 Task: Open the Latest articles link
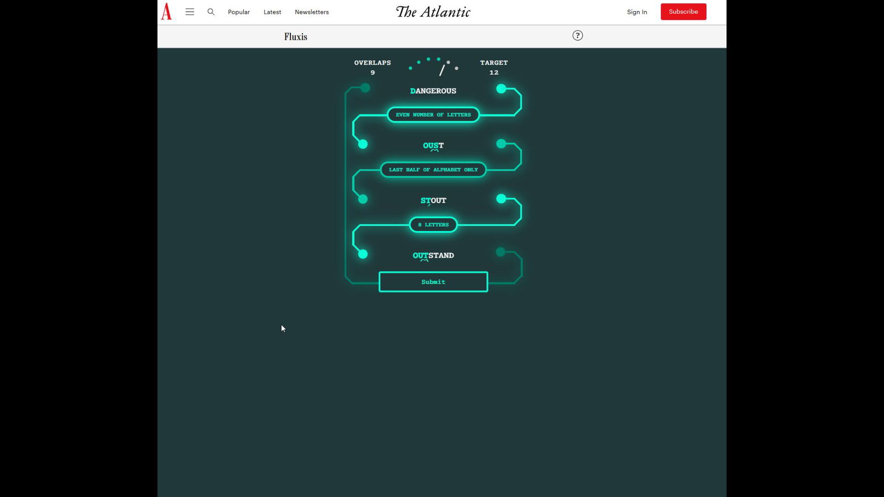pyautogui.click(x=272, y=12)
